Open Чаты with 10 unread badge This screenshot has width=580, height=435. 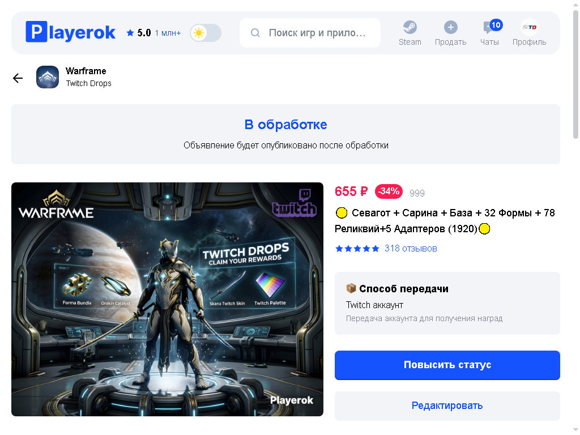[489, 32]
